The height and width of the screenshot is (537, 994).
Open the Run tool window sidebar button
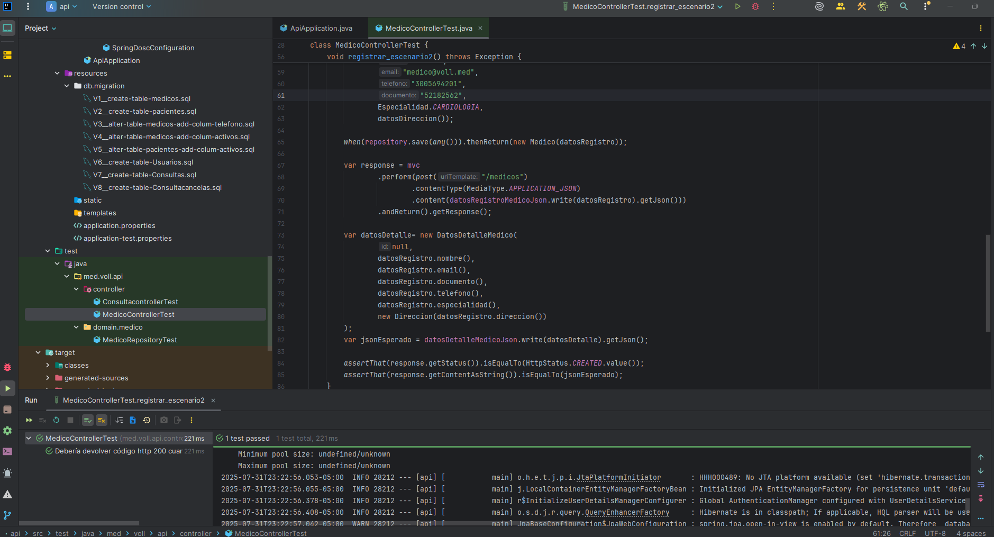[x=7, y=388]
